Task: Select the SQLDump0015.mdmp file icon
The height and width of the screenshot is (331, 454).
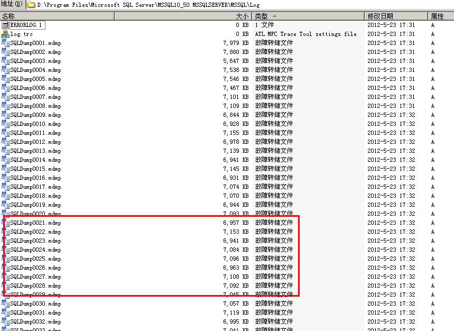Action: (x=5, y=169)
